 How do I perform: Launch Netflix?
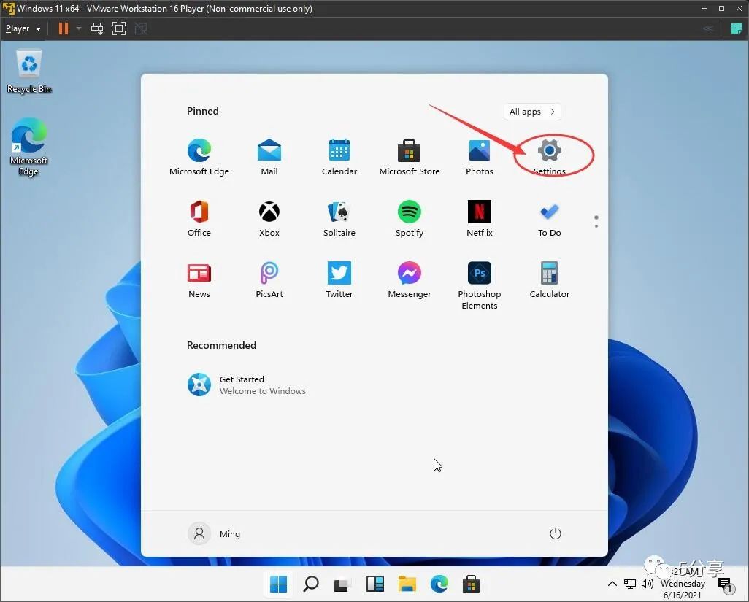479,219
